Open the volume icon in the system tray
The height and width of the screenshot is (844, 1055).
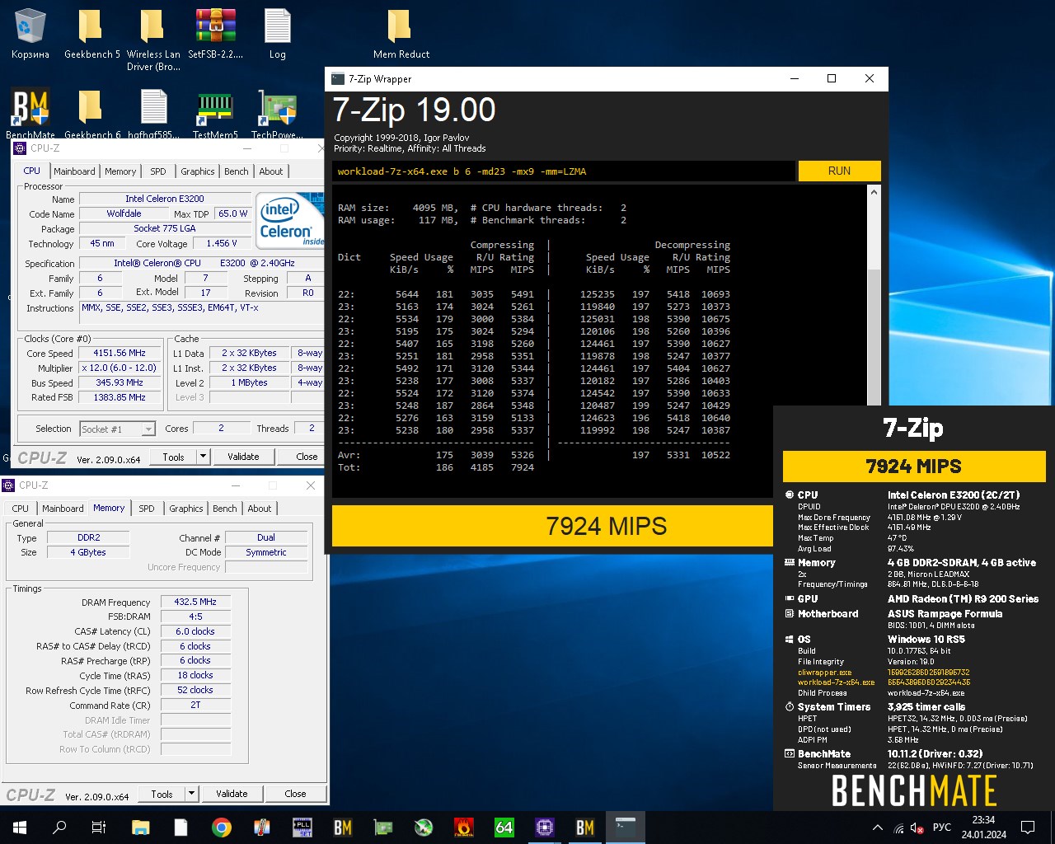point(917,828)
